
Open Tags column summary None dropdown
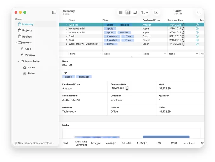tap(122, 54)
